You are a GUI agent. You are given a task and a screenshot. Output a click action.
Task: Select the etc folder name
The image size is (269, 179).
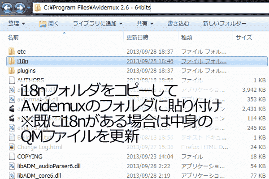(x=22, y=51)
